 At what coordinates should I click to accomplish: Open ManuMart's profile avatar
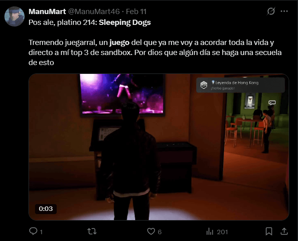pos(14,16)
